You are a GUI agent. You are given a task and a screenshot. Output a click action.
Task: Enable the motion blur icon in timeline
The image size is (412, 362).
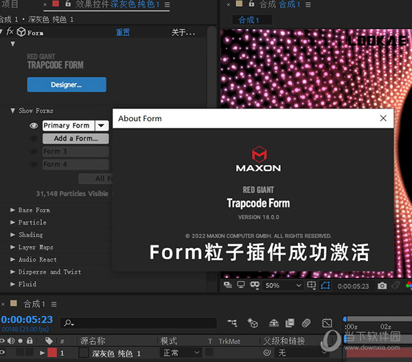pyautogui.click(x=306, y=323)
